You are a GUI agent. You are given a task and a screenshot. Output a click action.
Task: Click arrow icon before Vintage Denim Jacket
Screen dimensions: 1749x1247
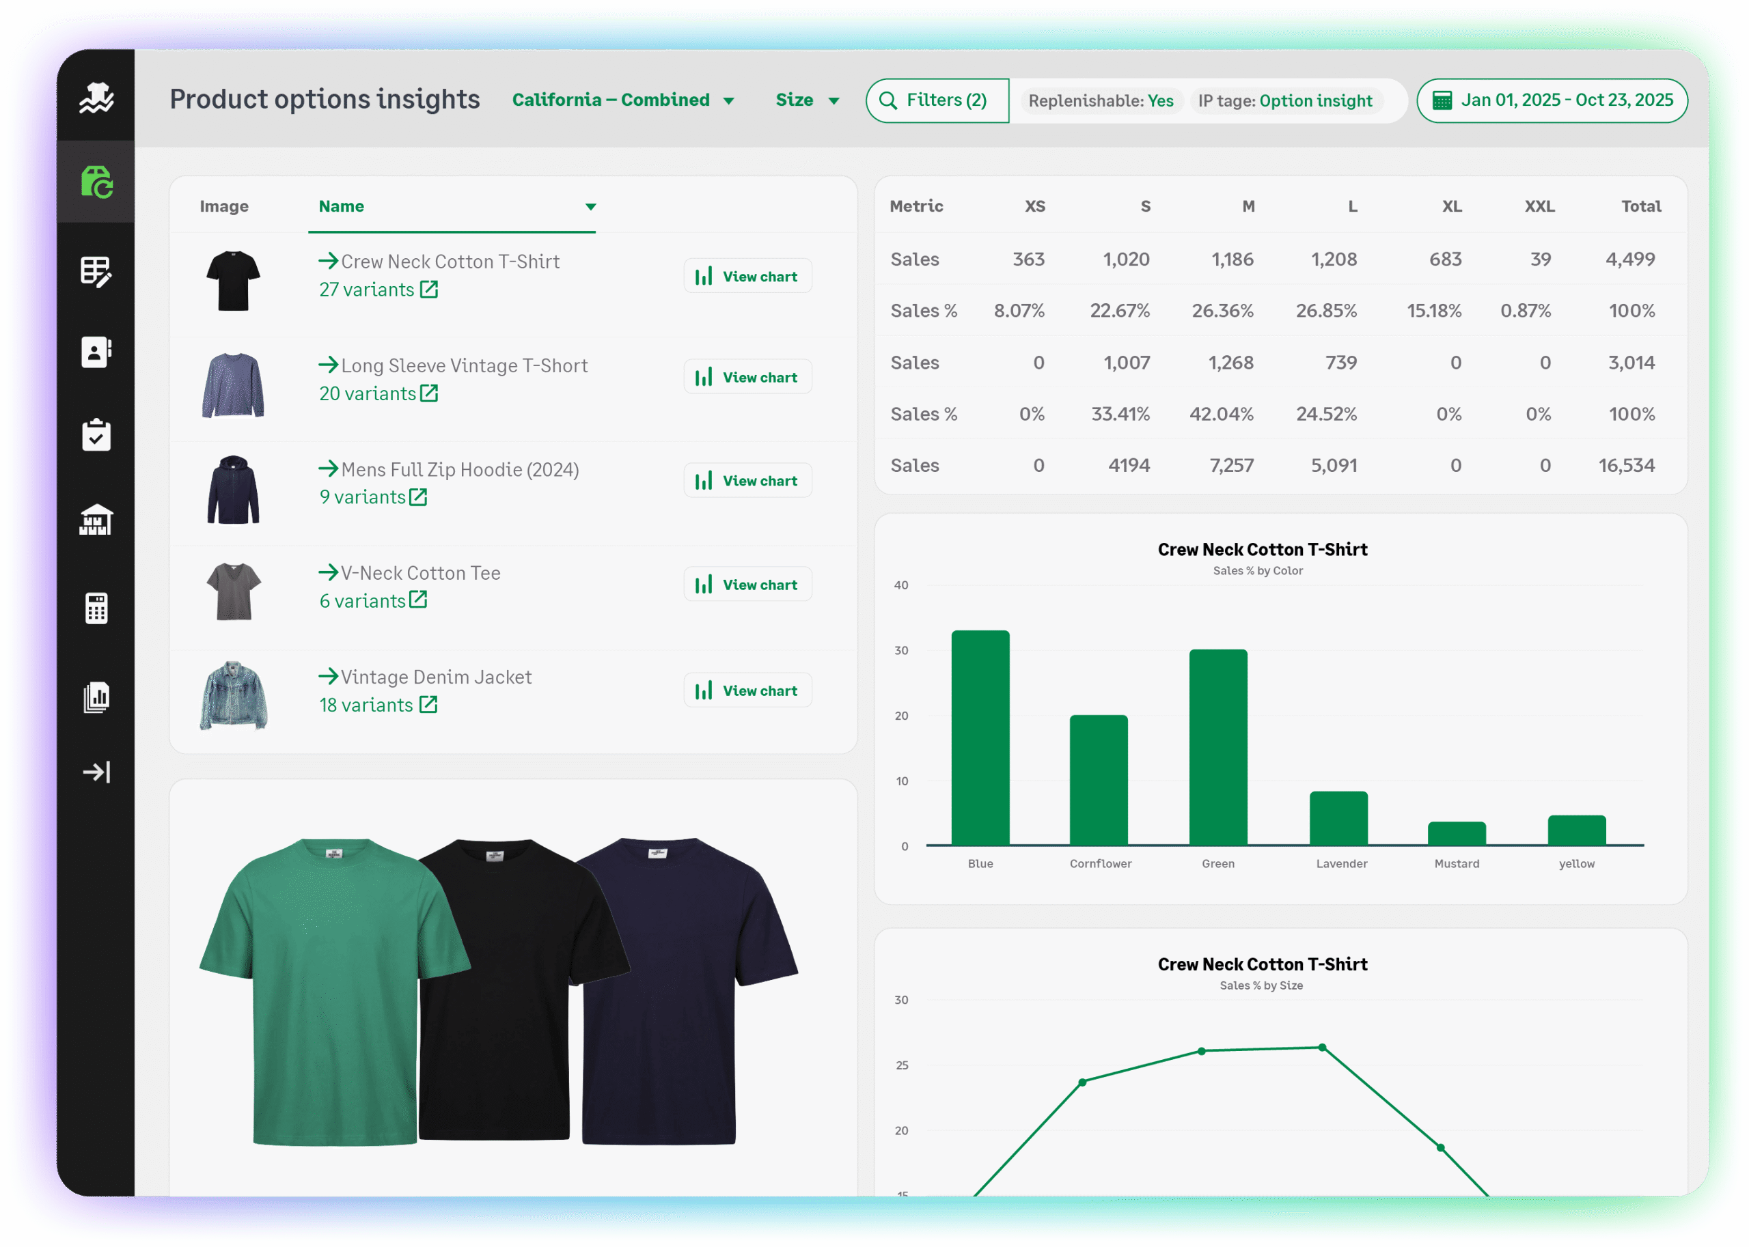(x=329, y=675)
